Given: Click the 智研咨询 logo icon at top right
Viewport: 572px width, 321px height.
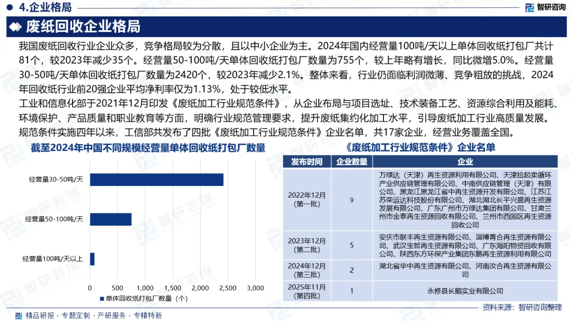Looking at the screenshot, I should pyautogui.click(x=529, y=7).
